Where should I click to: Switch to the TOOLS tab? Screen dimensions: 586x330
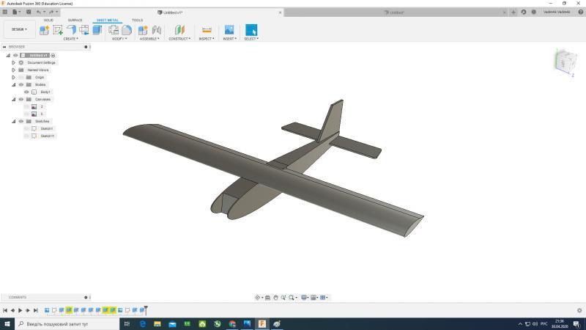coord(137,20)
